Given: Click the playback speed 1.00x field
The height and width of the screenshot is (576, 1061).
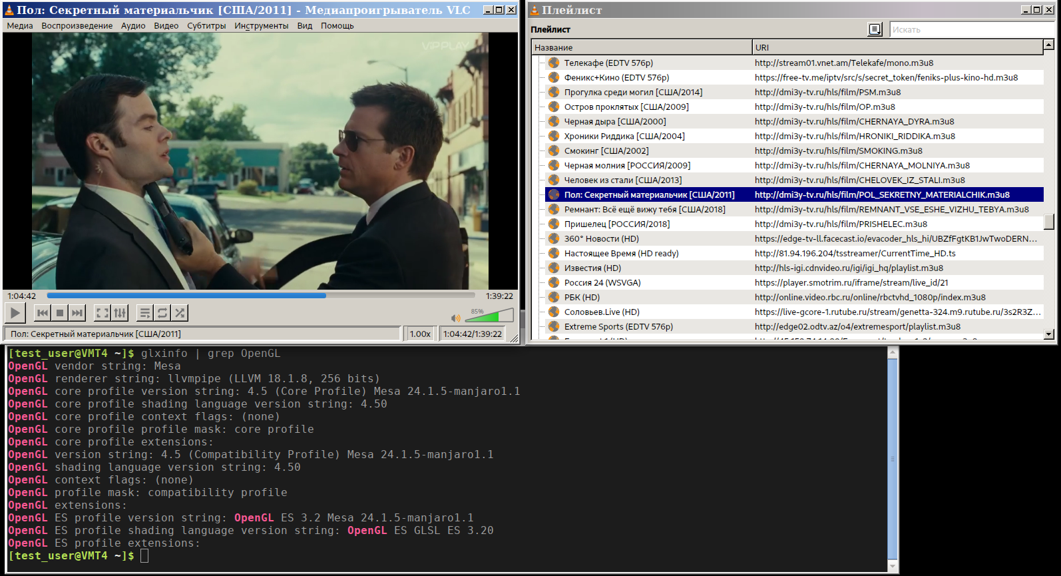Looking at the screenshot, I should click(x=420, y=334).
